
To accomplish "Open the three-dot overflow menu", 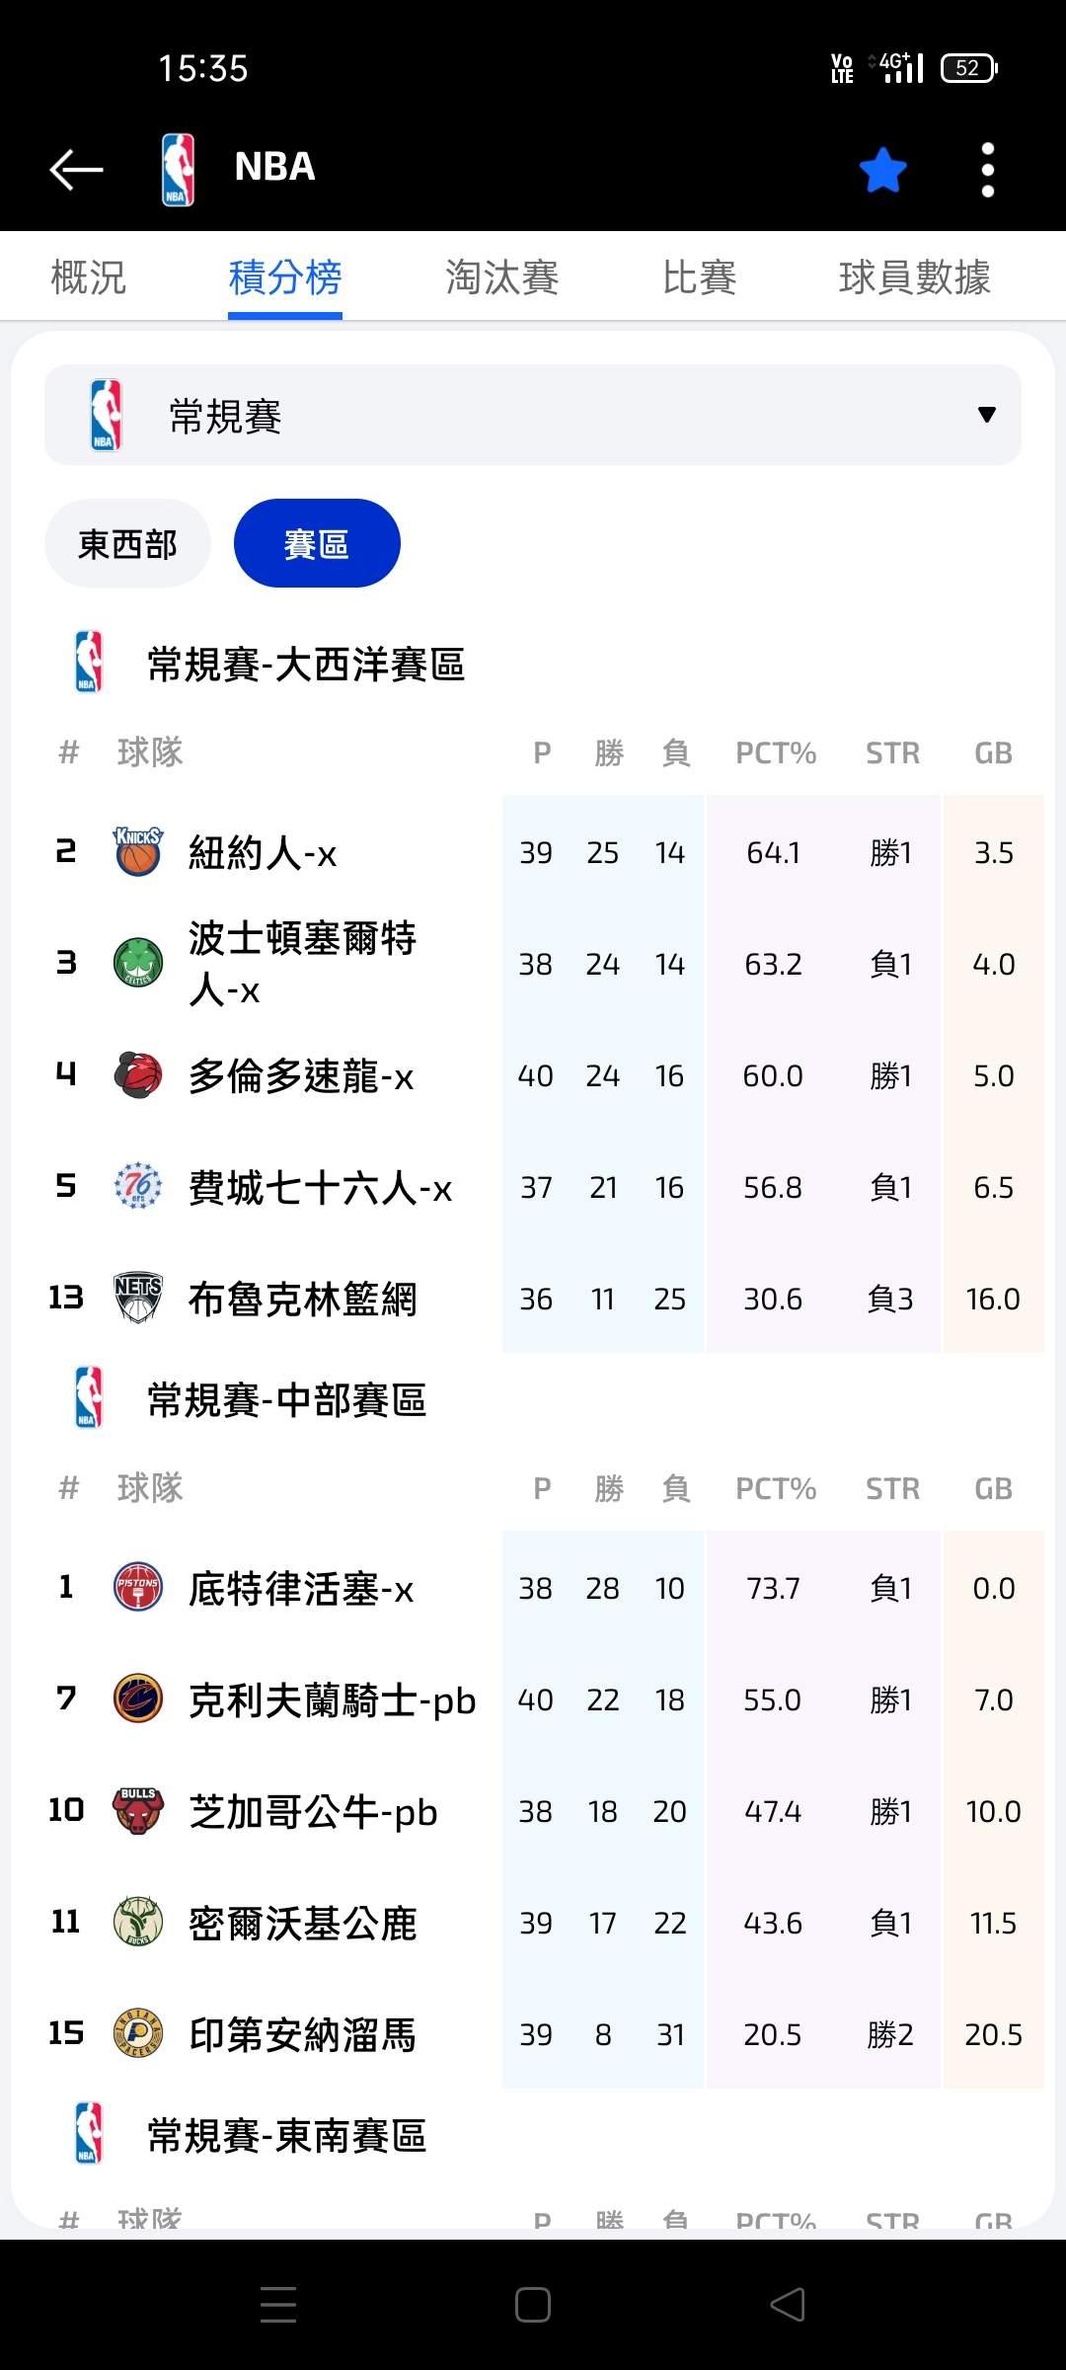I will tap(987, 170).
